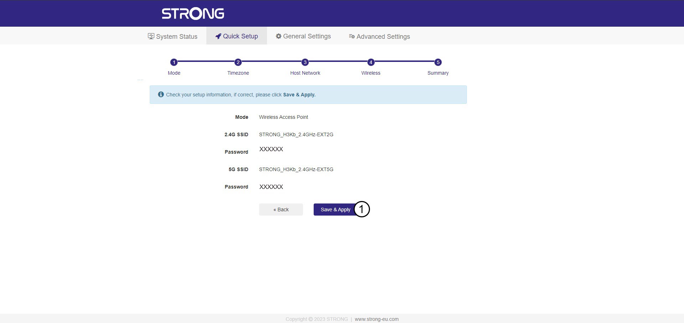This screenshot has height=323, width=684.
Task: Click the Advanced Settings sliders icon
Action: coord(352,36)
